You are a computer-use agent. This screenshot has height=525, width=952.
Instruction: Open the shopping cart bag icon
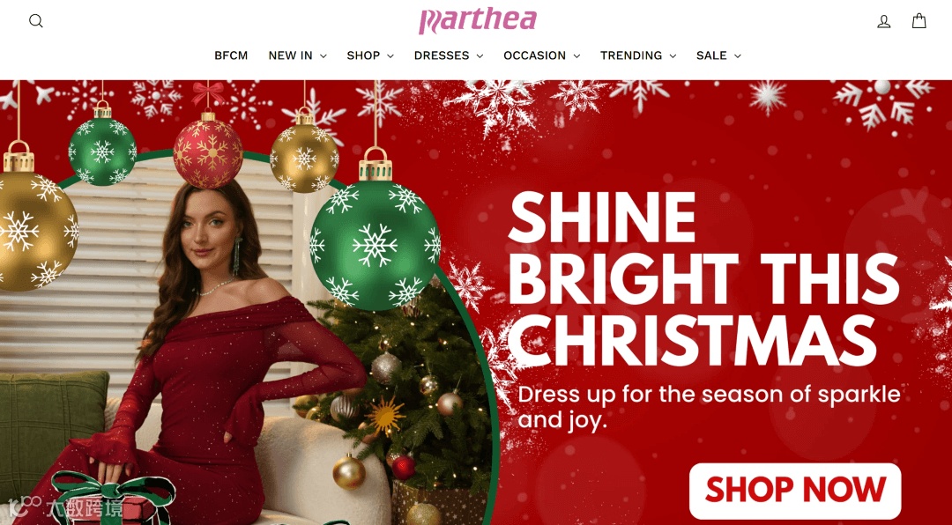(x=919, y=21)
